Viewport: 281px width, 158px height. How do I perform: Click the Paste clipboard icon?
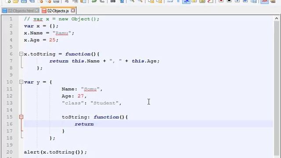tap(83, 1)
